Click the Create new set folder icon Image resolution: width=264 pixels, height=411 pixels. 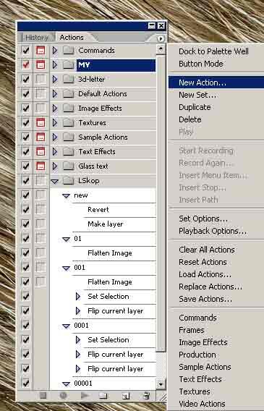[103, 396]
